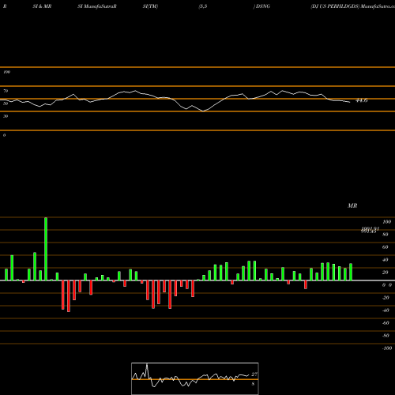The image size is (395, 395).
Task: Click the "SI MunafaSutraR" header text
Action: pyautogui.click(x=97, y=6)
